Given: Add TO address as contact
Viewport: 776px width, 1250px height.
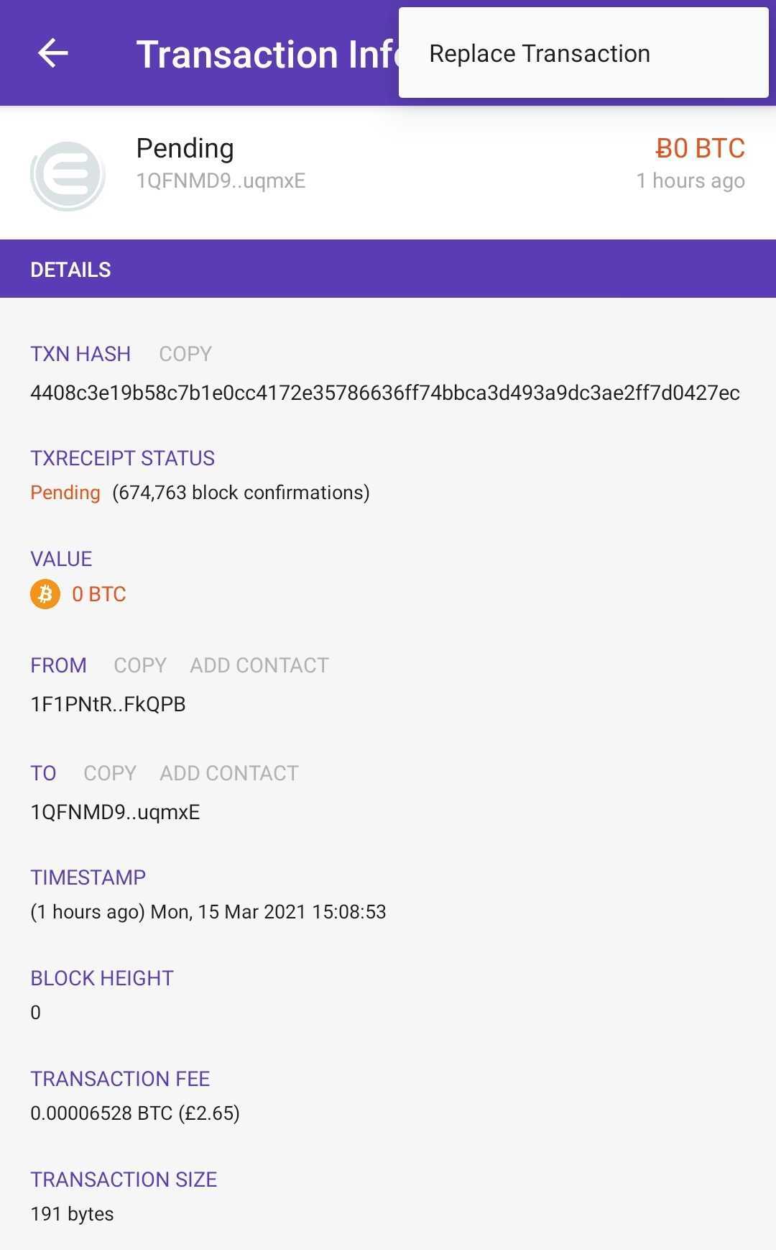Looking at the screenshot, I should point(229,773).
